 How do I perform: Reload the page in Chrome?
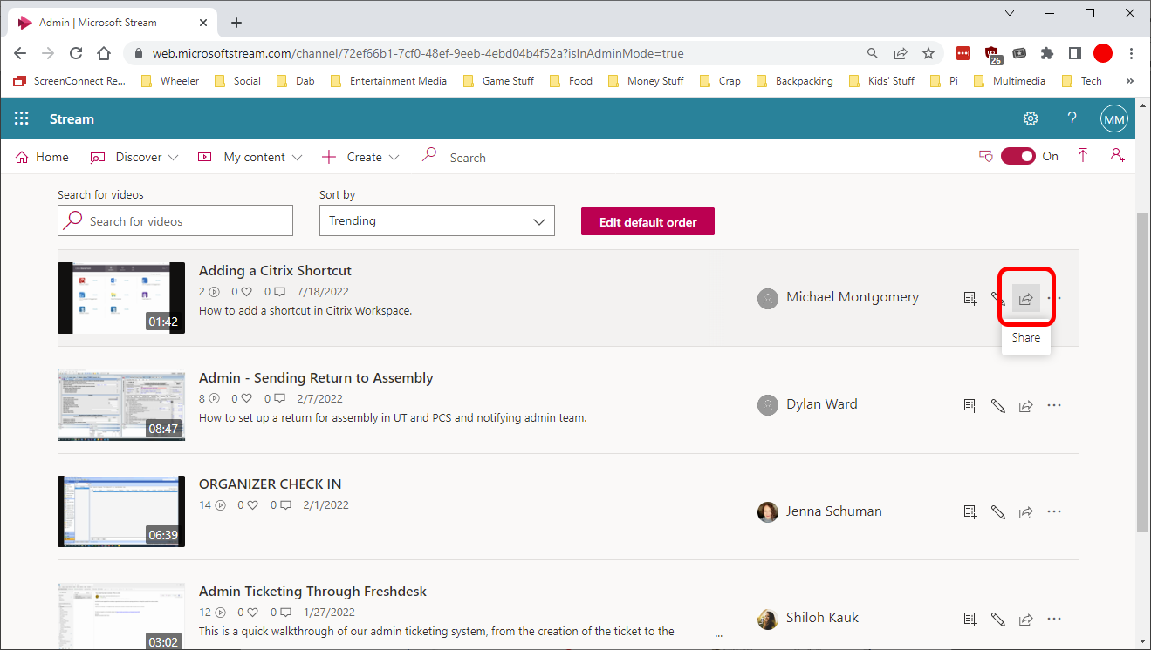(x=76, y=53)
